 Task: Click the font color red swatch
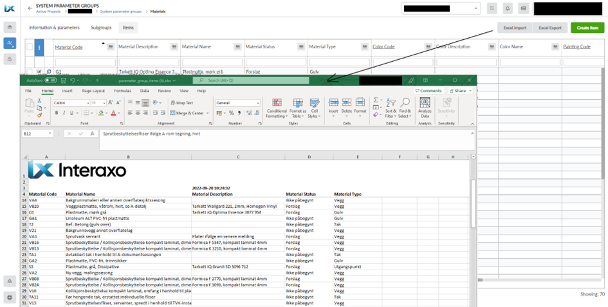(x=113, y=113)
